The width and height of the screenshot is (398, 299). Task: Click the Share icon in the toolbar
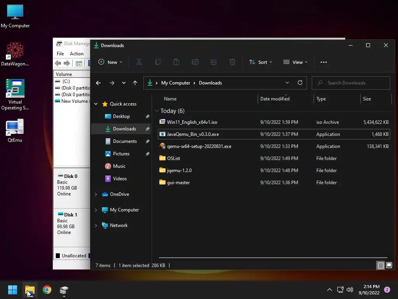[214, 62]
